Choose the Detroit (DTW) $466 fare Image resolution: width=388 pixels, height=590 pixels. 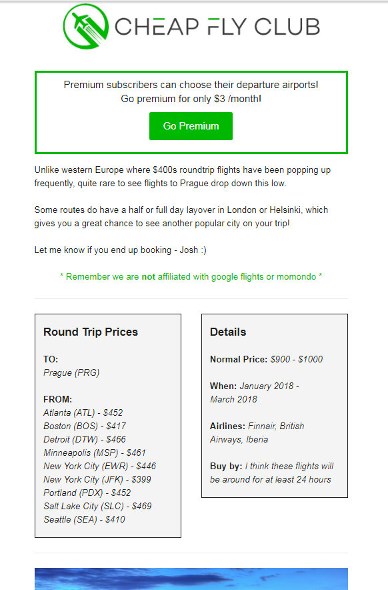point(85,439)
